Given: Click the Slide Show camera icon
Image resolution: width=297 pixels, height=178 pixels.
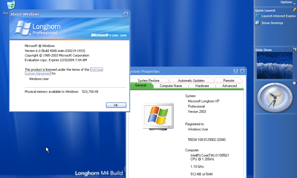Looking at the screenshot, I should pos(294,50).
